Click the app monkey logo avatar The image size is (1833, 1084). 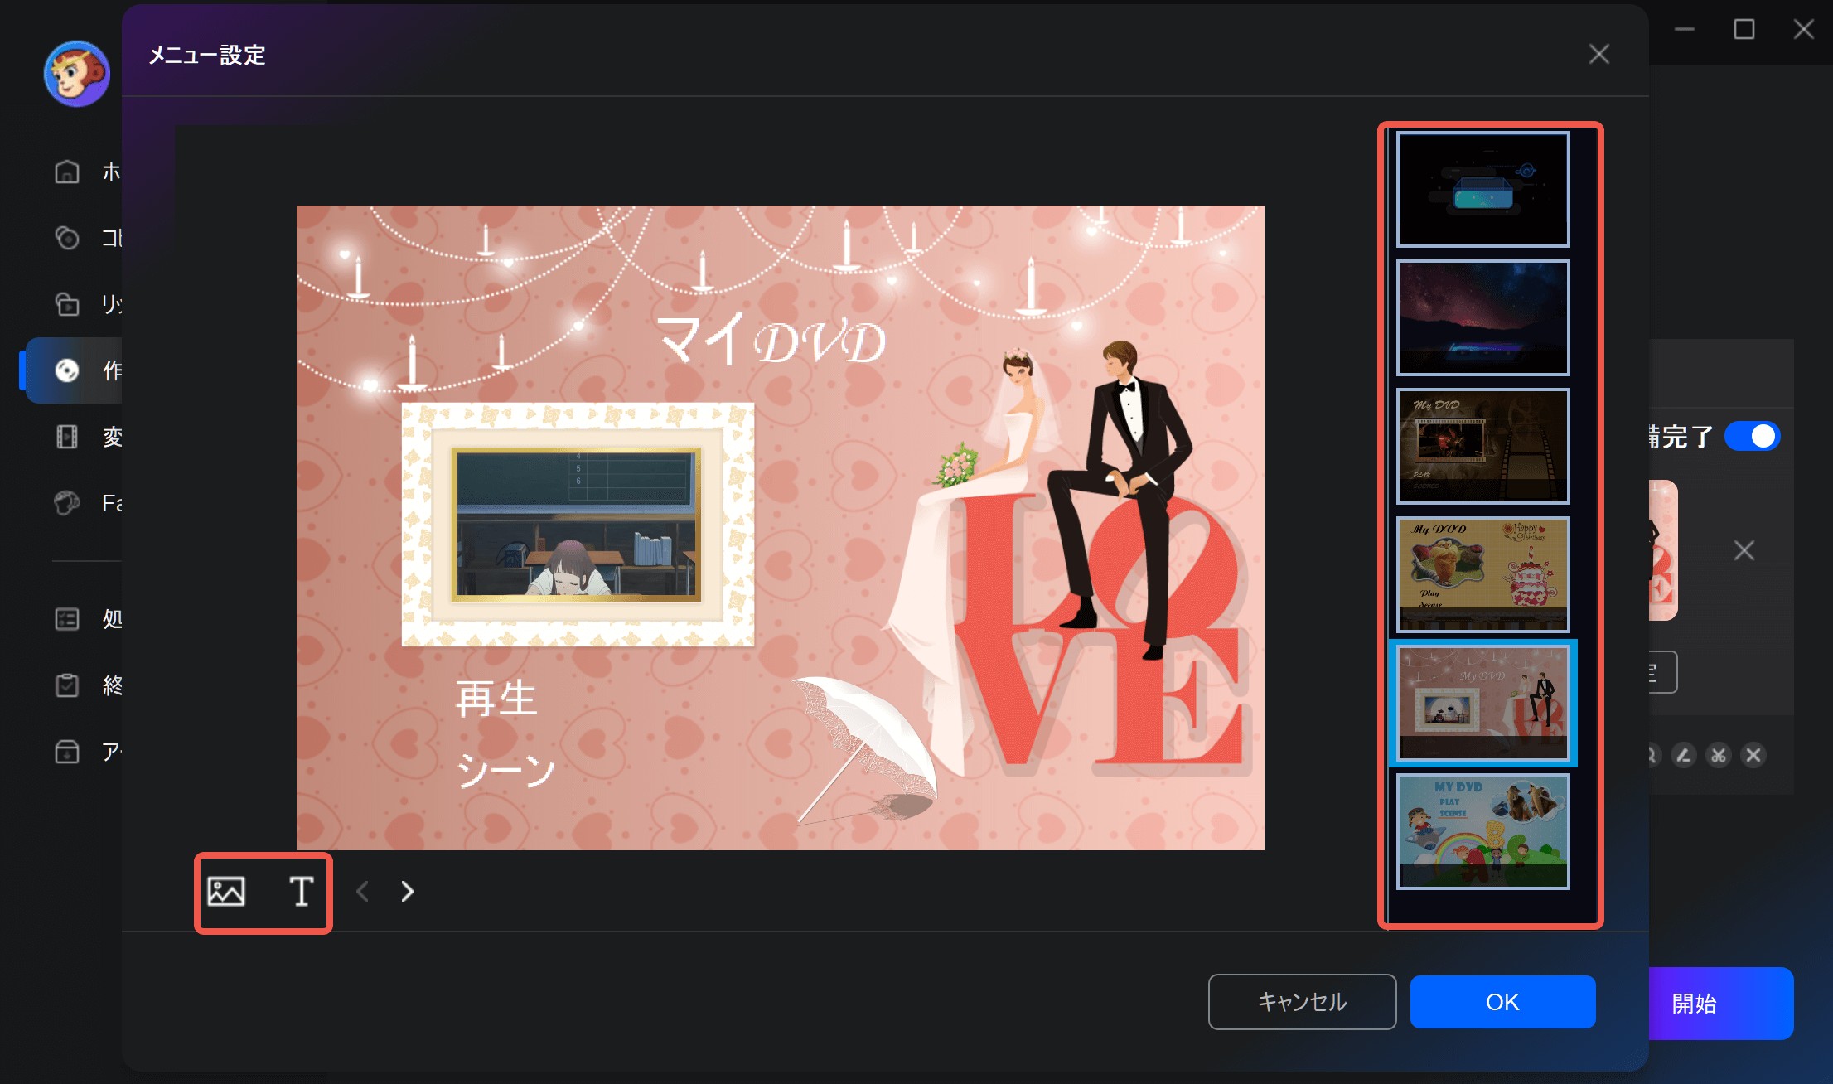76,74
